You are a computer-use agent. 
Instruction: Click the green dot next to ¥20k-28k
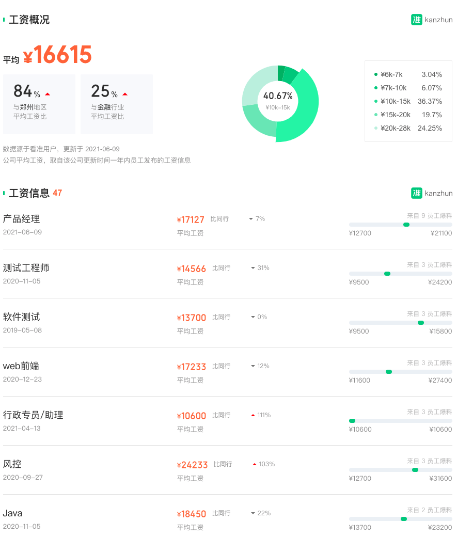[375, 128]
